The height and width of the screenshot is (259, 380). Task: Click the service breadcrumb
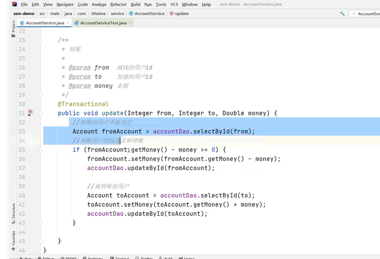(117, 13)
